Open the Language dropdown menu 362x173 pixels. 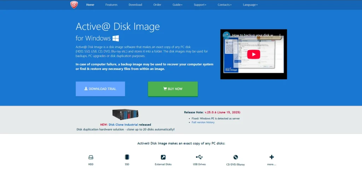click(x=250, y=5)
